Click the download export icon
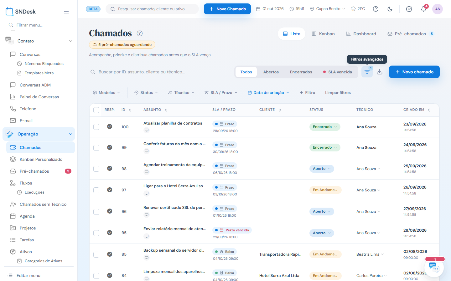The width and height of the screenshot is (451, 281). pos(380,72)
